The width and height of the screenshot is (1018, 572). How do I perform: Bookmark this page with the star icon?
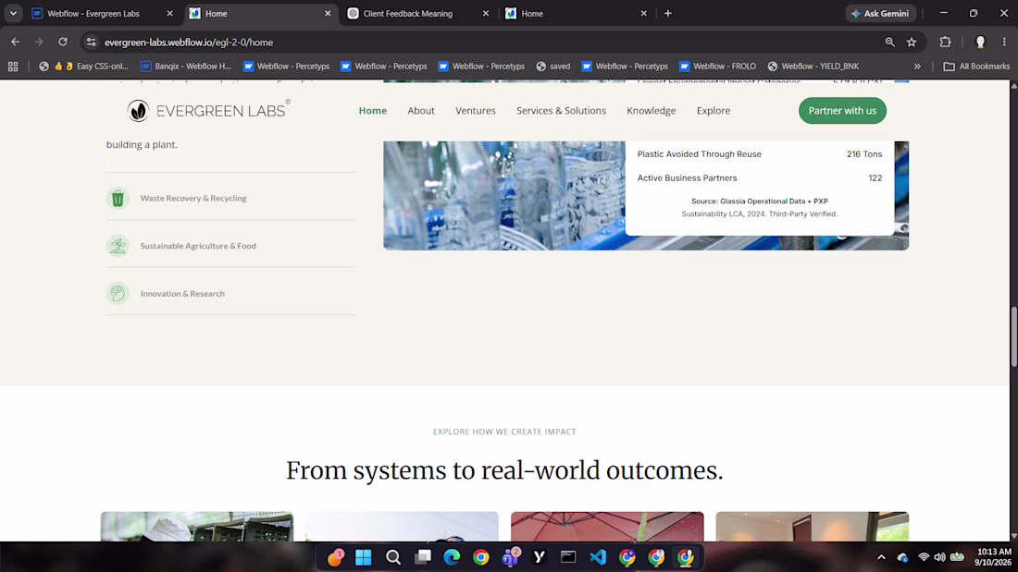point(912,43)
